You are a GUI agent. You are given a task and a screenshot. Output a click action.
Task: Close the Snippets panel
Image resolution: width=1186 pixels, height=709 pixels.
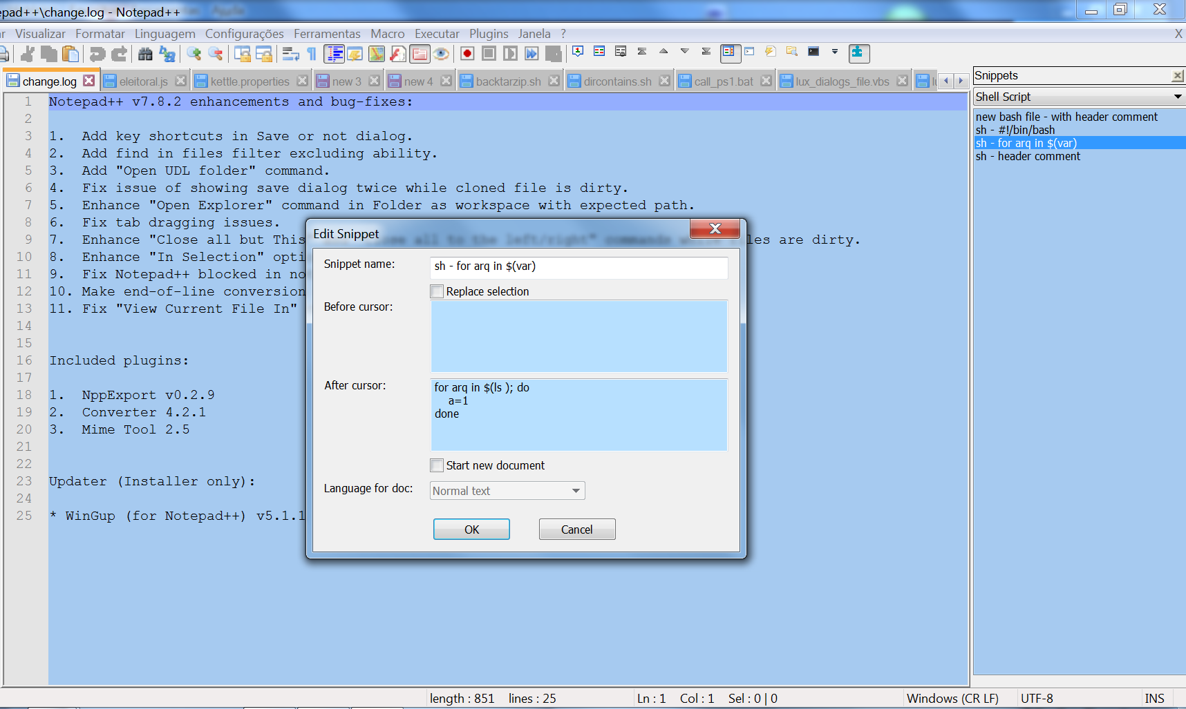(x=1177, y=75)
